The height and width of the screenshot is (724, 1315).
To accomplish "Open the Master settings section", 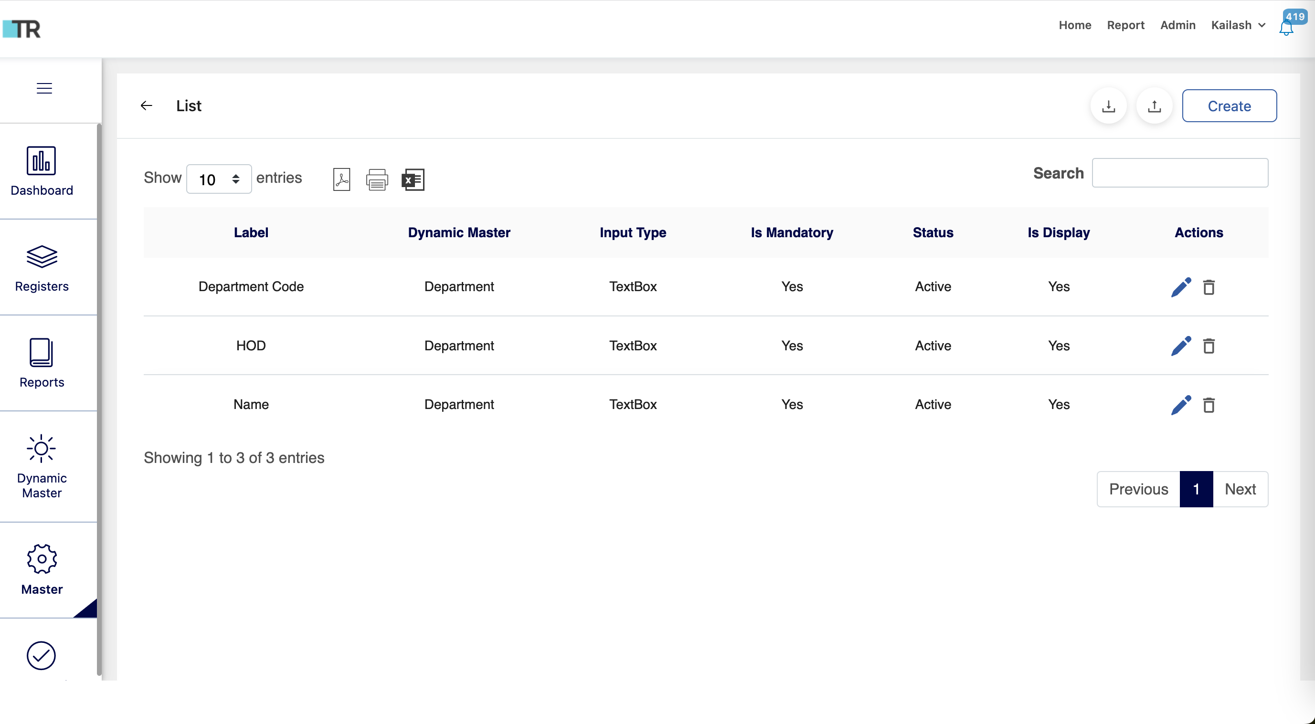I will (x=42, y=570).
